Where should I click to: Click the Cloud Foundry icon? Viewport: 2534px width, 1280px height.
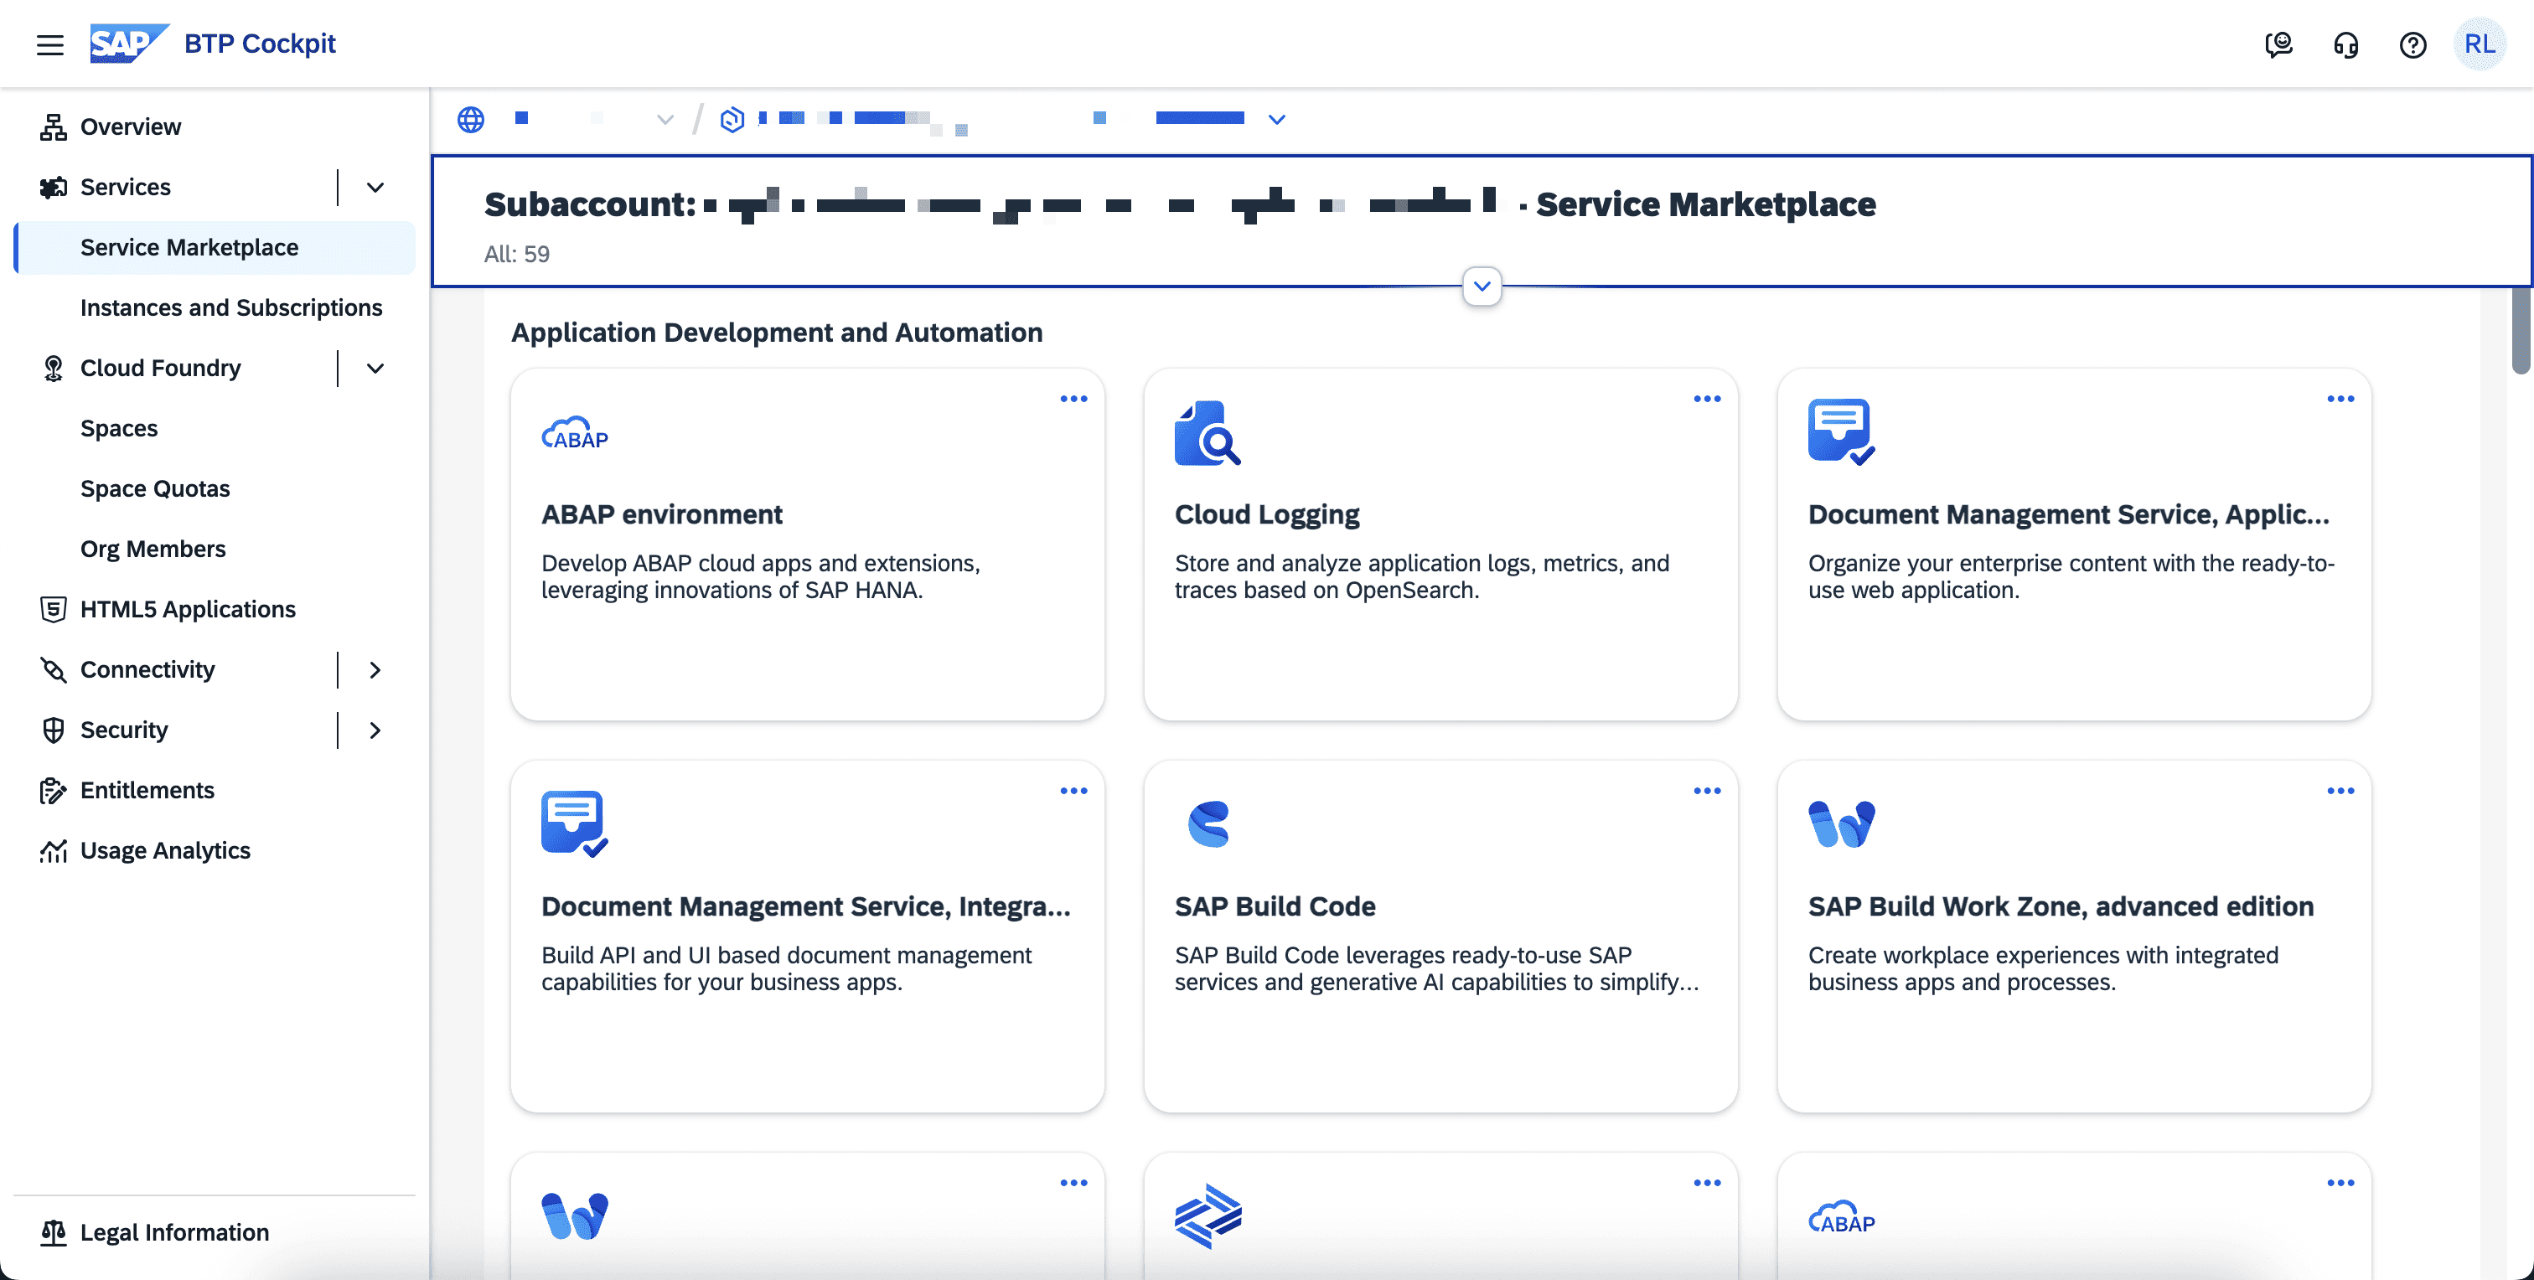53,368
